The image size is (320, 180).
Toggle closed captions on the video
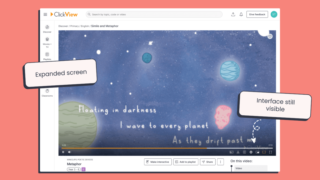pyautogui.click(x=244, y=152)
